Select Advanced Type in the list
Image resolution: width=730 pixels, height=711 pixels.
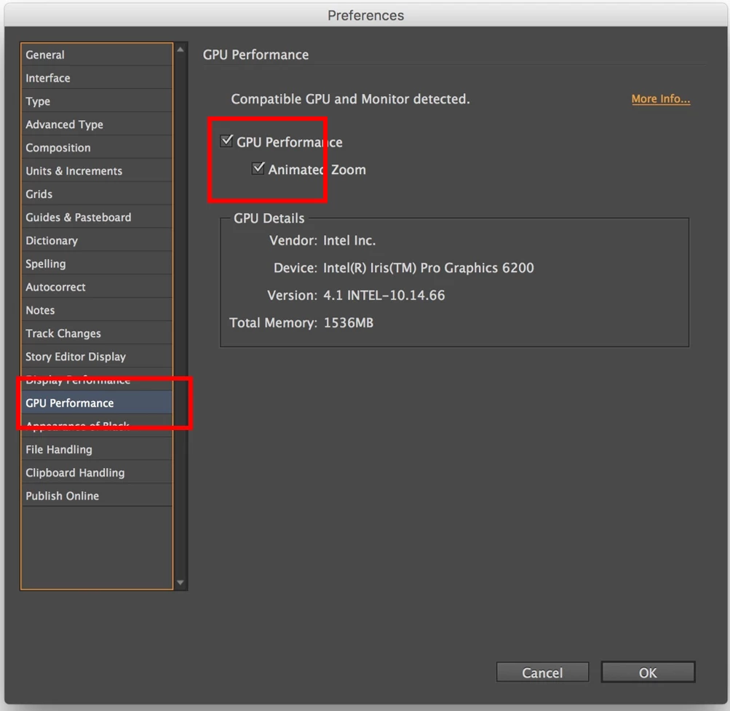click(97, 124)
